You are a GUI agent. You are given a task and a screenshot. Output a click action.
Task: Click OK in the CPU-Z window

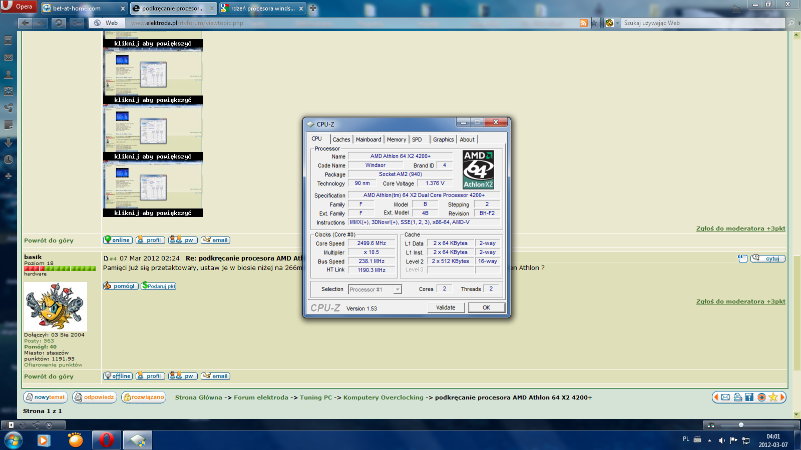click(486, 307)
